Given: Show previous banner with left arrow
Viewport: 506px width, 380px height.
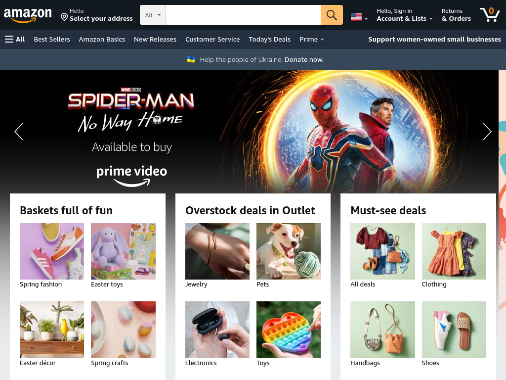Looking at the screenshot, I should (x=19, y=132).
